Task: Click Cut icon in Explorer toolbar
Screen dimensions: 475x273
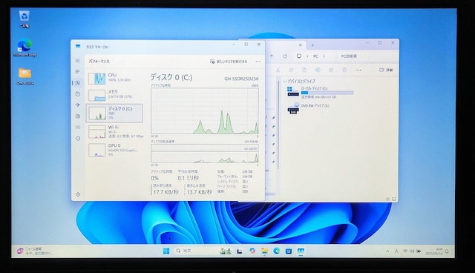Action: (278, 70)
